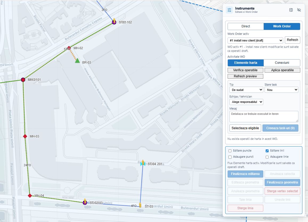This screenshot has width=308, height=222.
Task: Click Sterge vertex selectat button
Action: point(282,191)
